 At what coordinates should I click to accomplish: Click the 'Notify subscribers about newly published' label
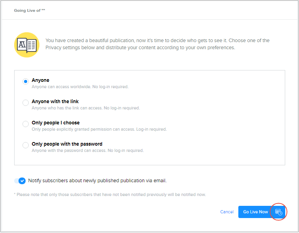tap(97, 181)
